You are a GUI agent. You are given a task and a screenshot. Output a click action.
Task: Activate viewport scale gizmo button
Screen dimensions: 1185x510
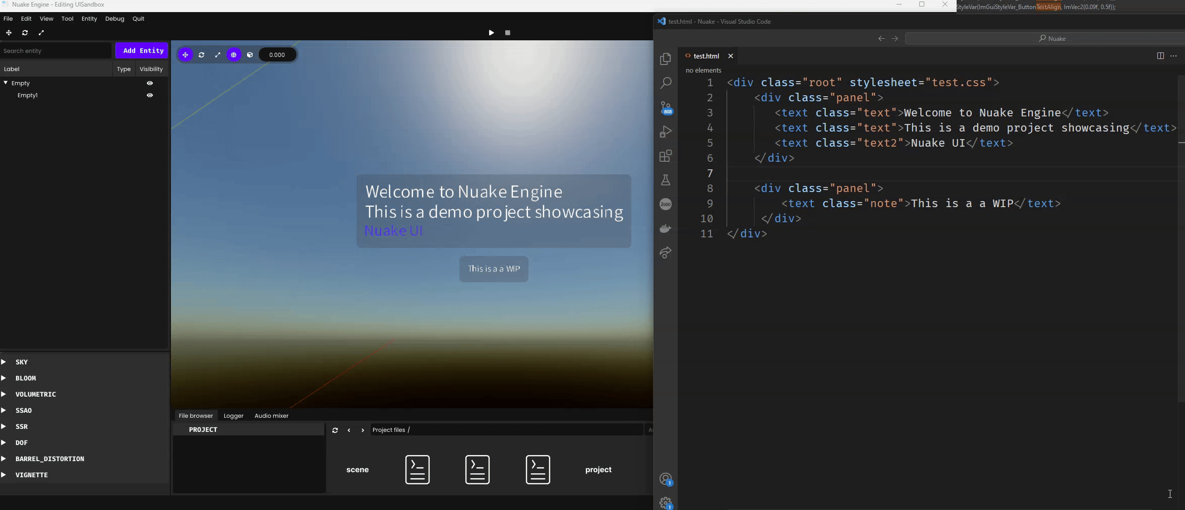[x=218, y=55]
